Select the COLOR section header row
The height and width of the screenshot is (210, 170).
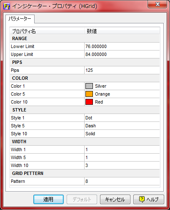pos(85,78)
